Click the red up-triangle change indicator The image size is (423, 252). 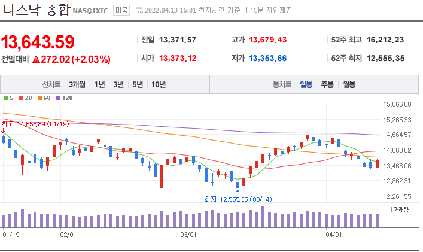click(x=36, y=59)
